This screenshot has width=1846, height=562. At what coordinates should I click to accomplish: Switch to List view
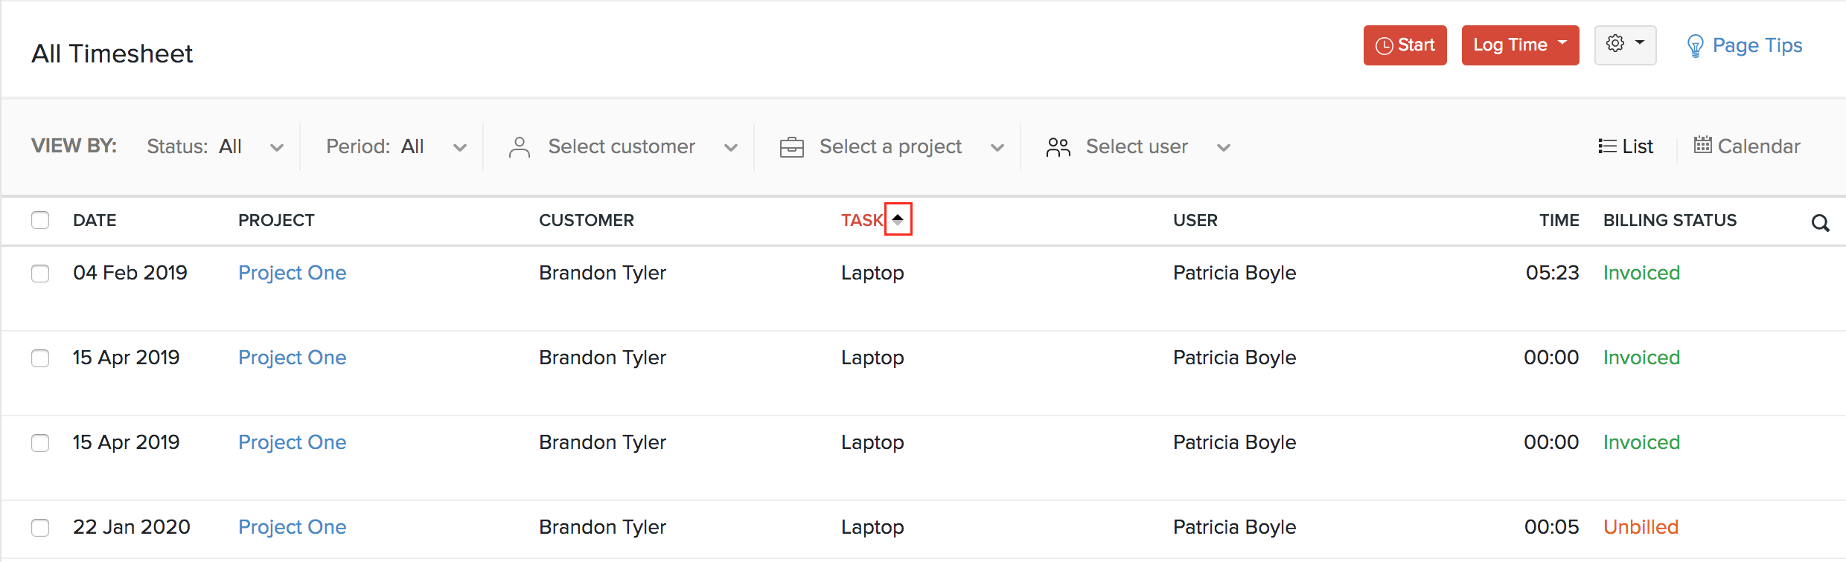click(1626, 146)
